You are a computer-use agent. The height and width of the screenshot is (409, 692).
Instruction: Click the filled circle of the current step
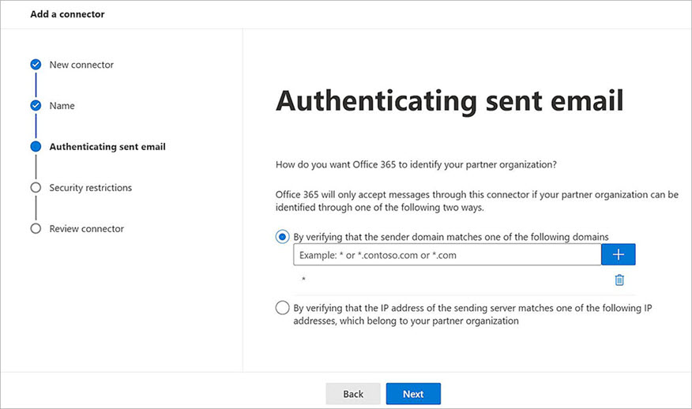point(36,147)
